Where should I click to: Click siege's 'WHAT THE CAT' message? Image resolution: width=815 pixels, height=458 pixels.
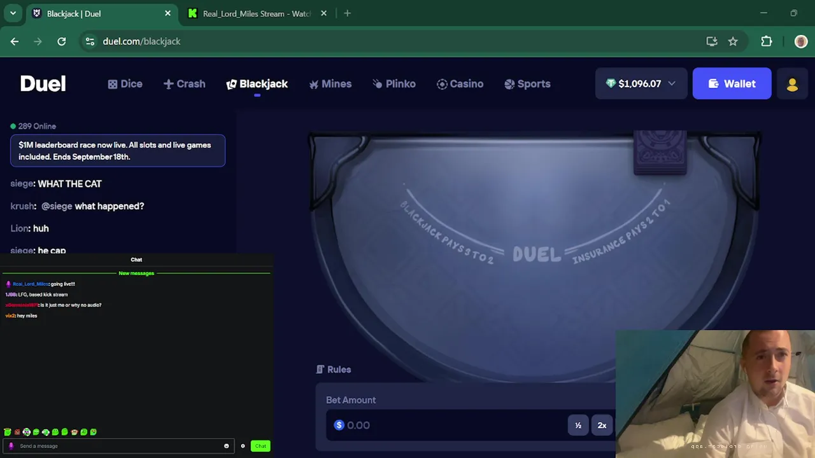(x=69, y=184)
